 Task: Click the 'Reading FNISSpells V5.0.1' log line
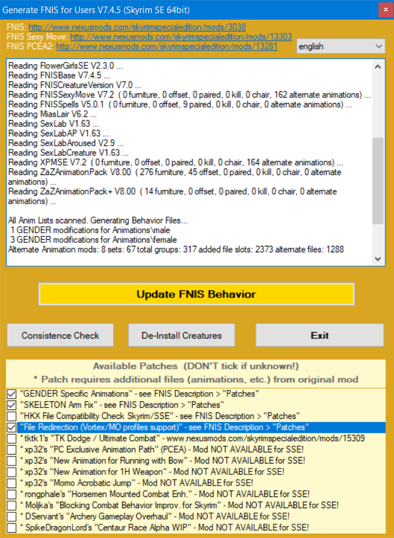[180, 104]
